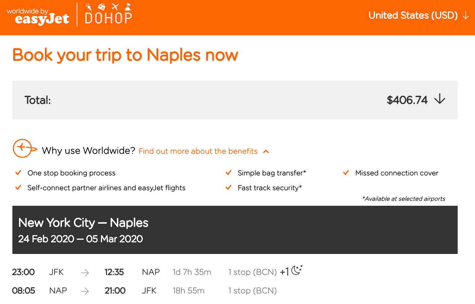Click checkmark beside Missed connection cover
The width and height of the screenshot is (475, 304).
click(x=346, y=173)
